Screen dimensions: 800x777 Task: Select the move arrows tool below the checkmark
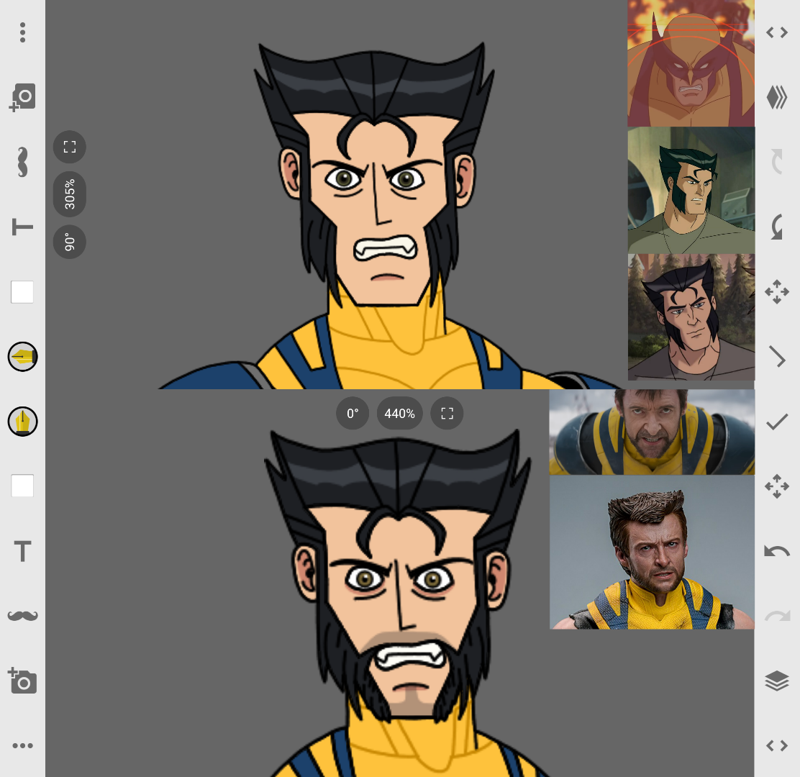pos(777,486)
